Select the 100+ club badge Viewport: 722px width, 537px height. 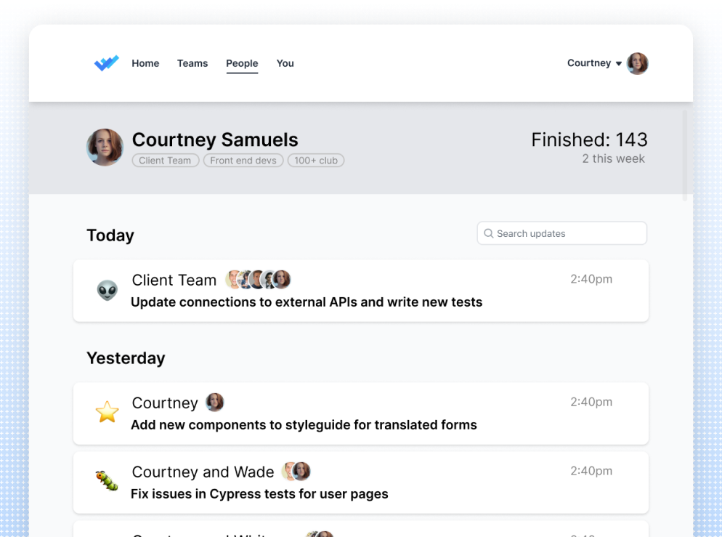tap(316, 161)
